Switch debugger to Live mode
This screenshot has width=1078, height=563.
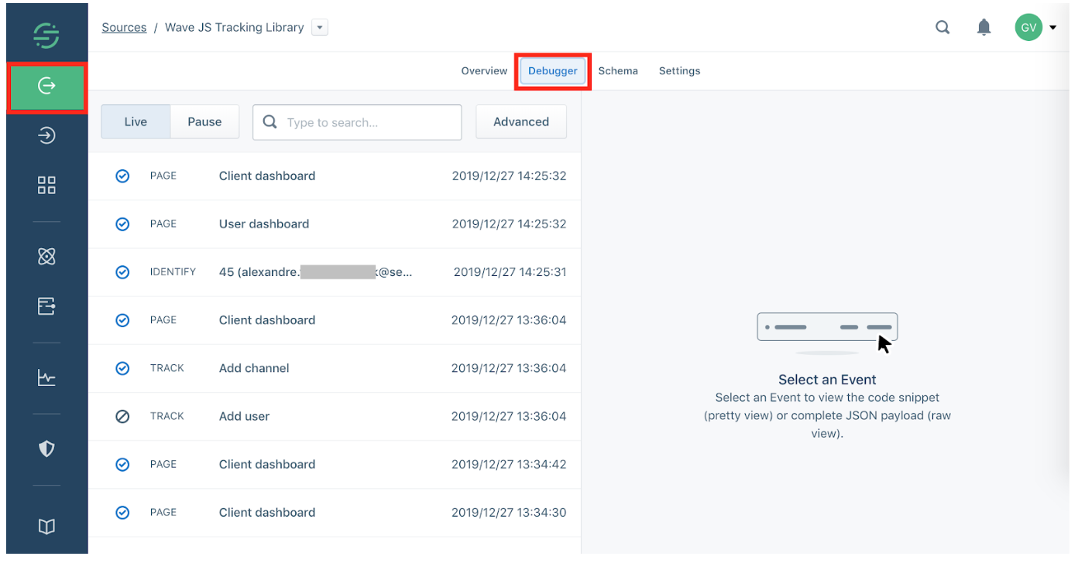point(136,122)
